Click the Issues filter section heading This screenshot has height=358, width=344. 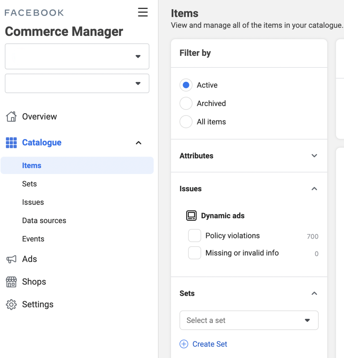coord(191,189)
